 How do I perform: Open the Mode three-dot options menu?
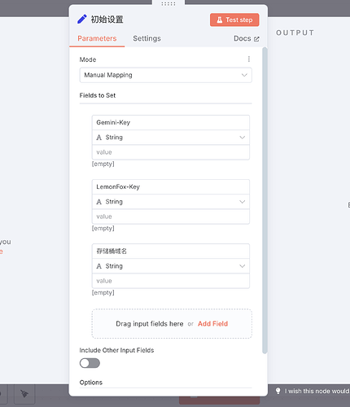pos(249,59)
